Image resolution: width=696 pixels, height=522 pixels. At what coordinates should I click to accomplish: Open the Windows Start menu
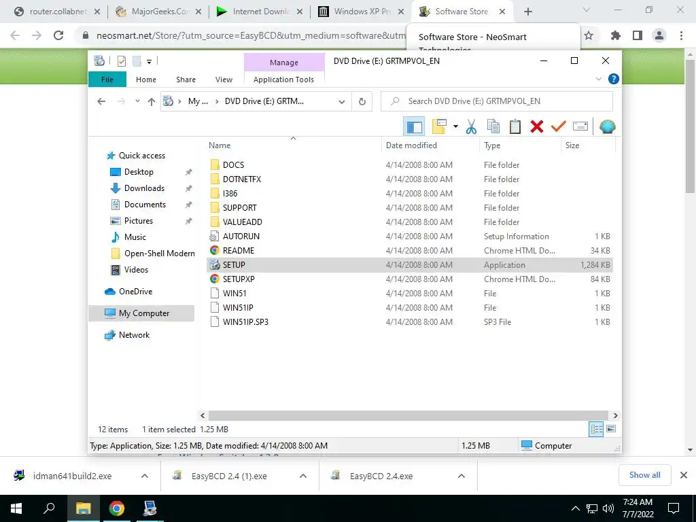click(16, 508)
